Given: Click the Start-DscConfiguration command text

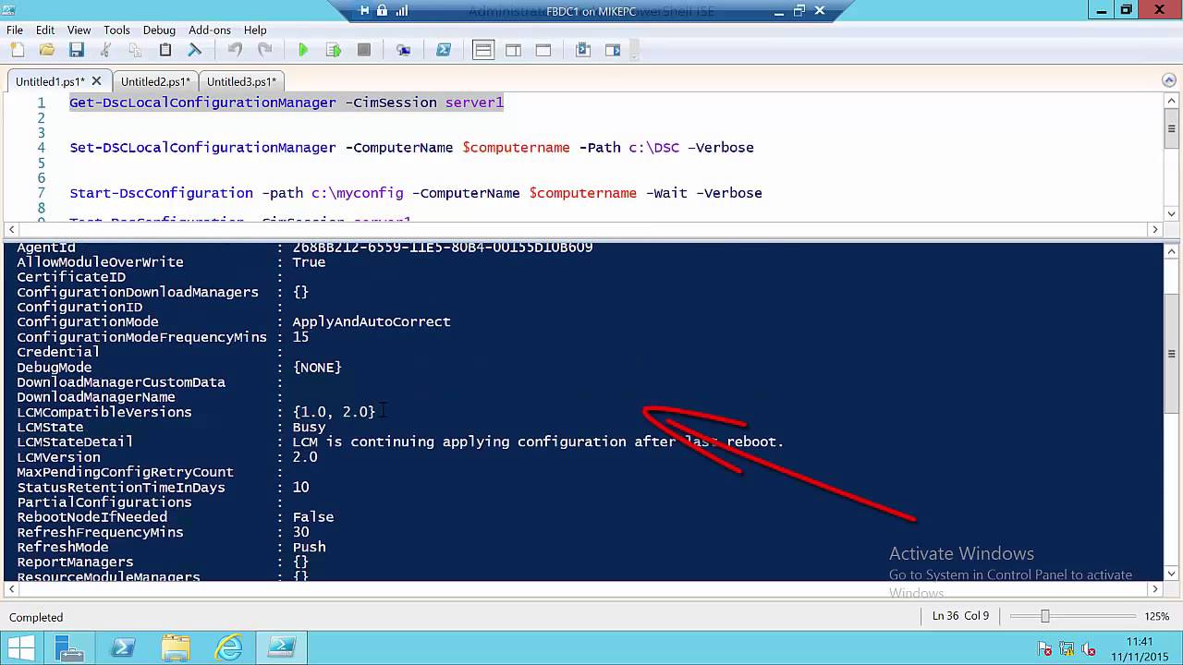Looking at the screenshot, I should [x=162, y=193].
